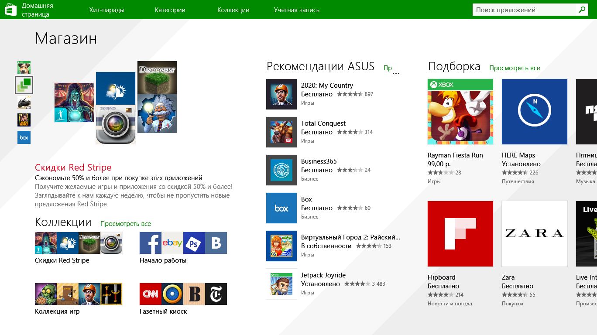597x335 pixels.
Task: Open Виртуальный Город 2 app icon
Action: [281, 246]
